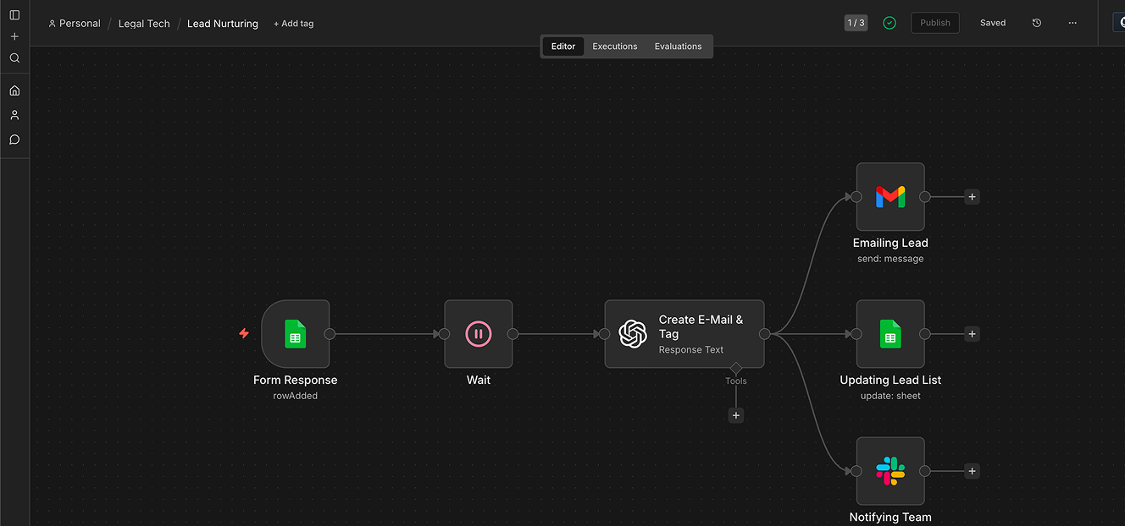The height and width of the screenshot is (526, 1125).
Task: Open the Updating Lead List sheets node
Action: coord(890,334)
